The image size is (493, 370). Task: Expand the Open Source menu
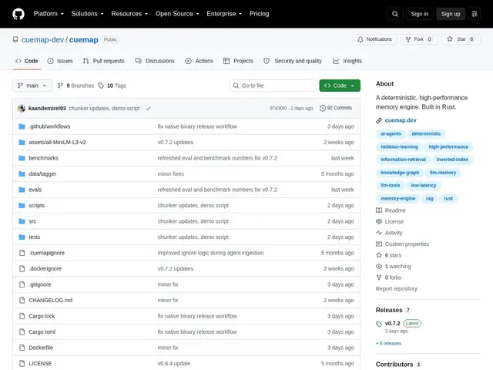(x=177, y=14)
